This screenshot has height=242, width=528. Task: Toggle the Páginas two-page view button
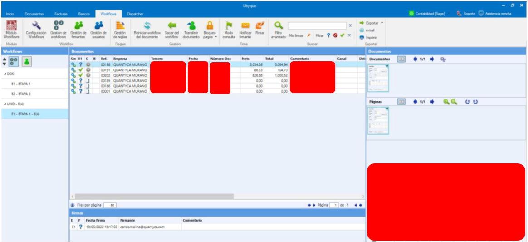click(401, 101)
